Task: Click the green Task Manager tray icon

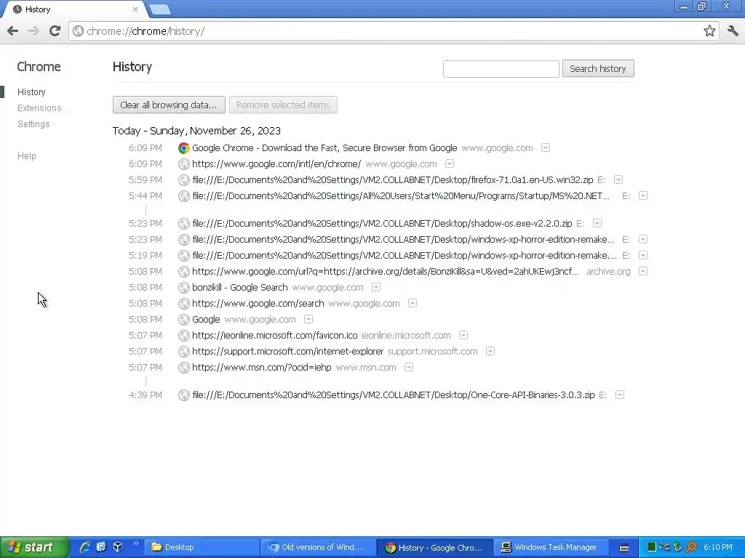Action: coord(652,547)
